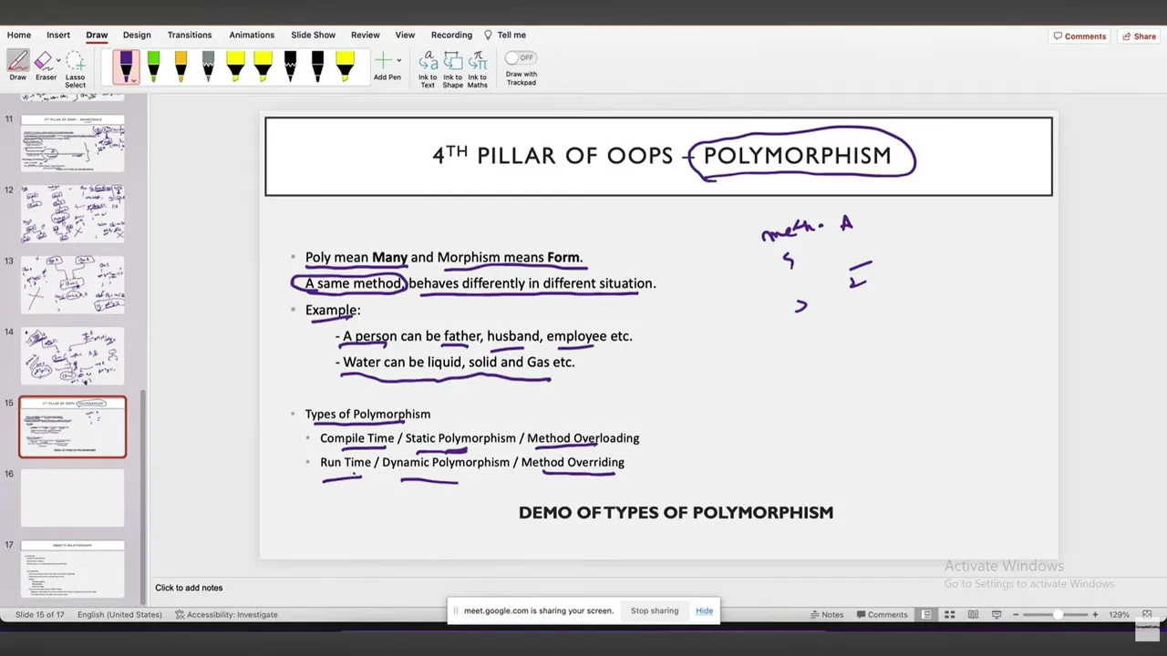
Task: Open the Slide Show tab
Action: 314,35
